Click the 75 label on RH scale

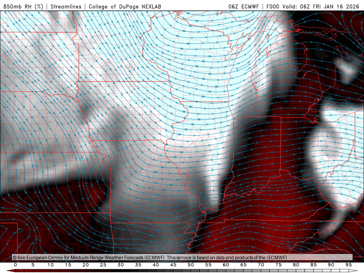278,265
